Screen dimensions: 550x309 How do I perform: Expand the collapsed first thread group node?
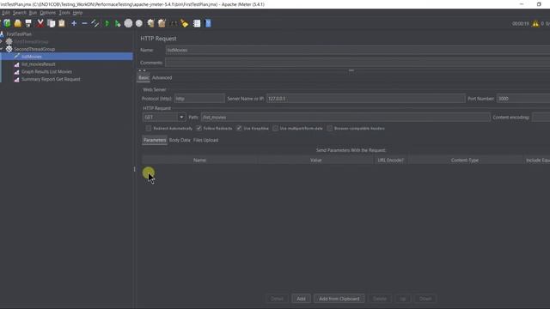(x=2, y=41)
